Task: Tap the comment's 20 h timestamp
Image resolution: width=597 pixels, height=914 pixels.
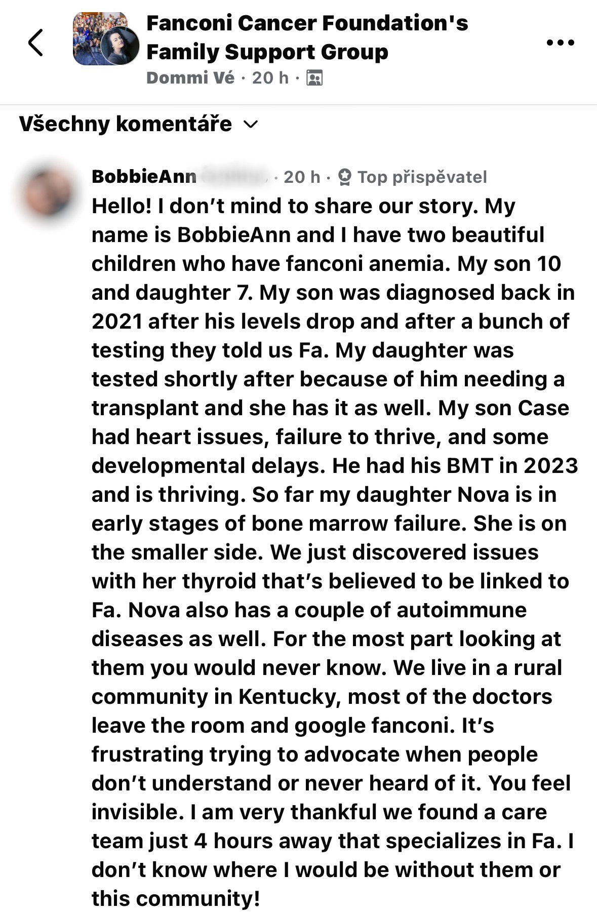Action: 302,177
